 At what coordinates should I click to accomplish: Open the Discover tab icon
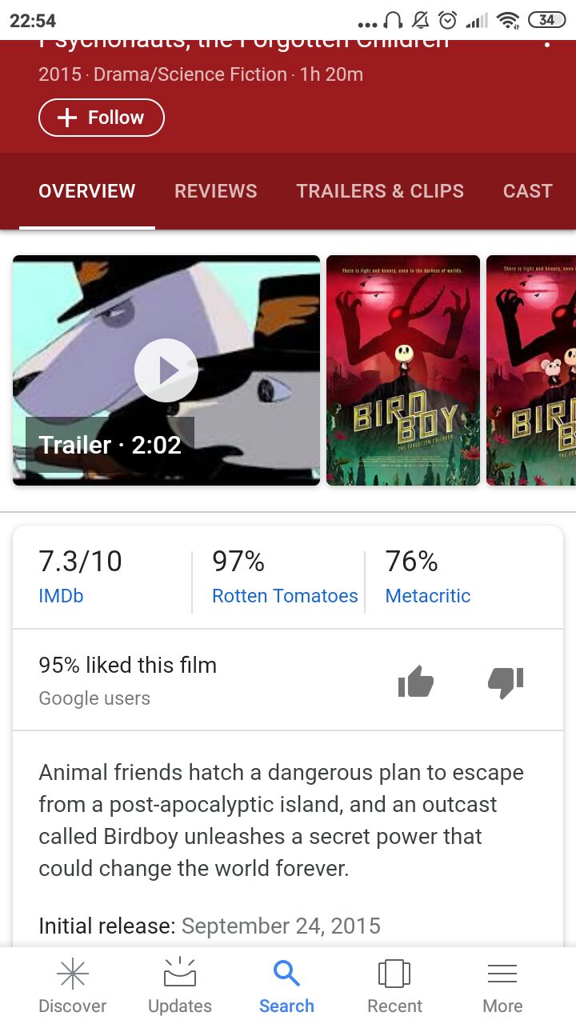[x=73, y=974]
